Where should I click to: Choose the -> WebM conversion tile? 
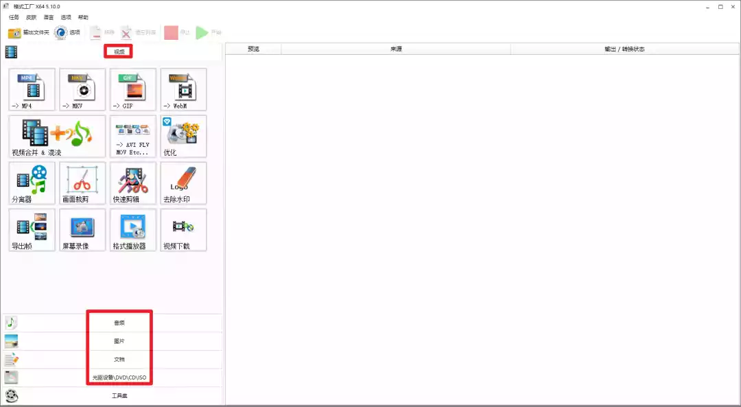[183, 89]
